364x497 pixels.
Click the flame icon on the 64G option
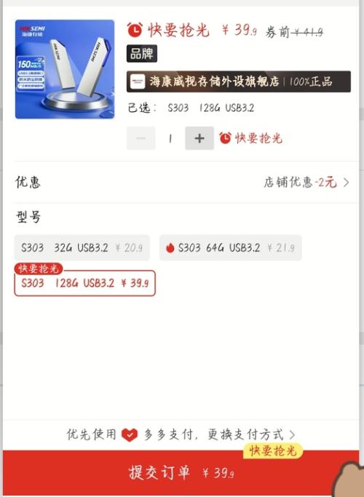coord(170,248)
